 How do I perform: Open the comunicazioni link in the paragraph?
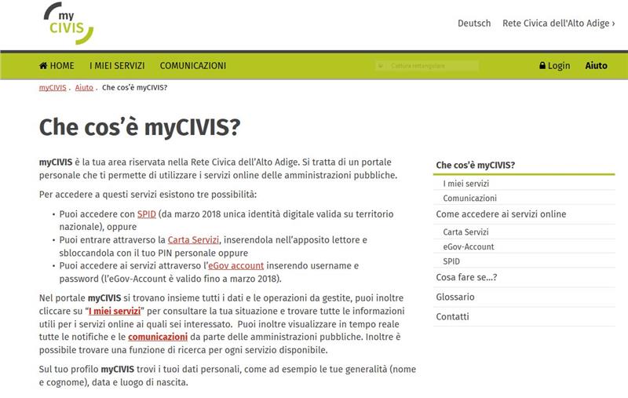155,337
